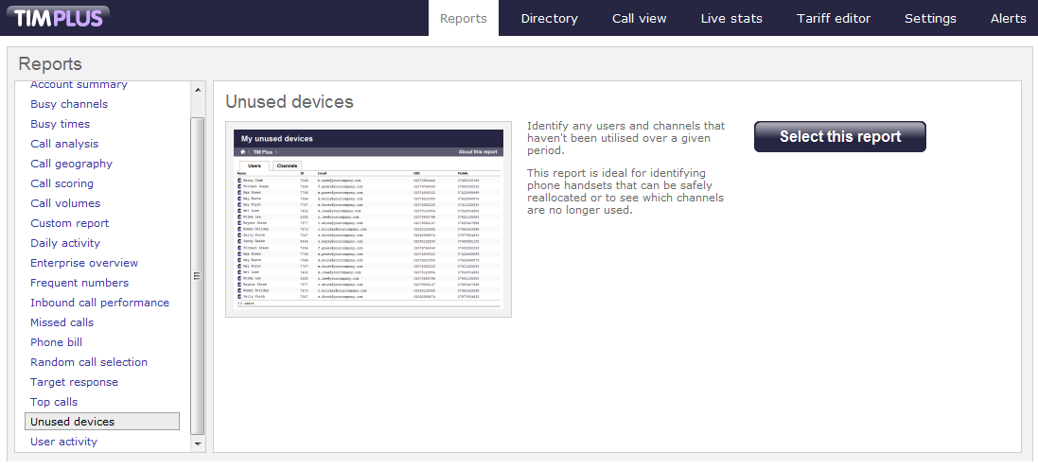Open the Live stats tab
Screen dimensions: 1038x469
(731, 18)
